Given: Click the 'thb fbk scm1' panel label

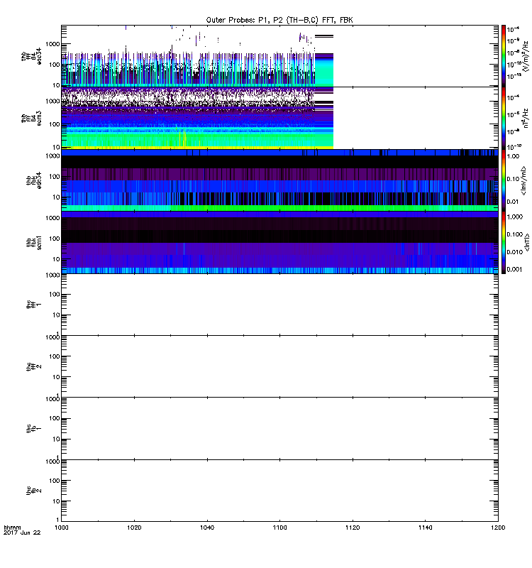Looking at the screenshot, I should [33, 242].
